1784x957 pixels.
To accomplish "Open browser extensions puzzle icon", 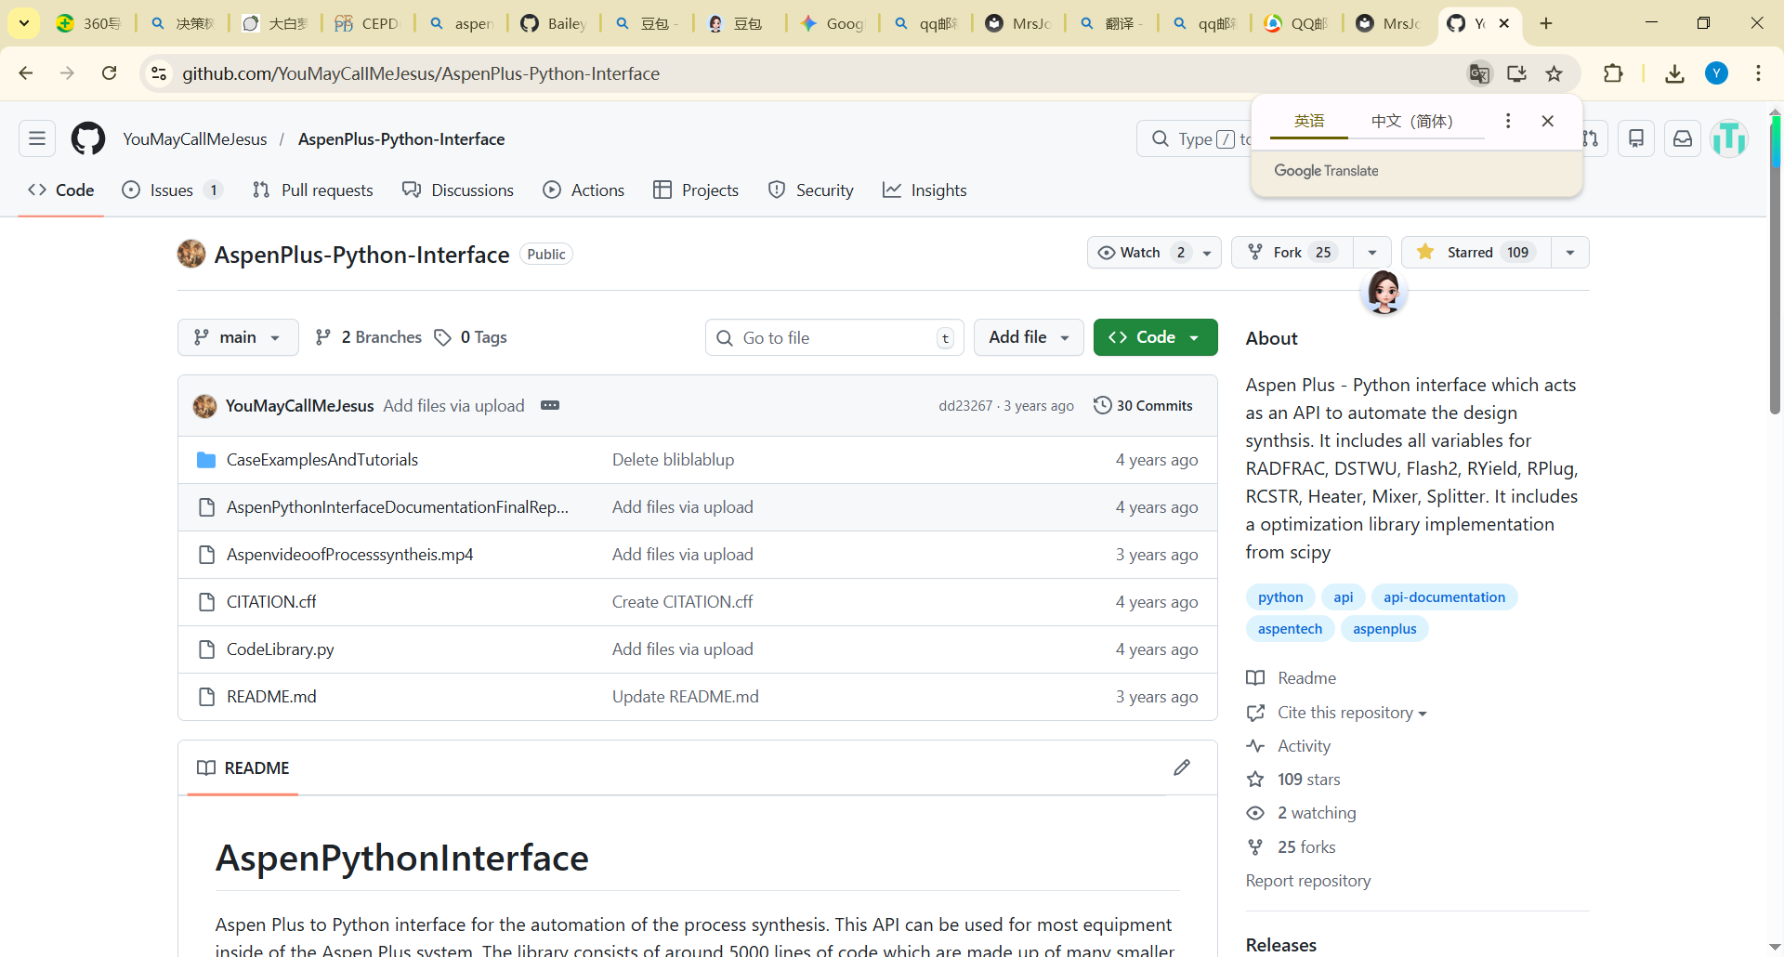I will [x=1613, y=73].
